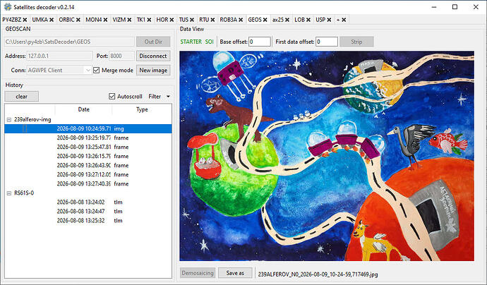Screen dimensions: 487x285
Task: Click the STARTER status label
Action: [x=191, y=42]
